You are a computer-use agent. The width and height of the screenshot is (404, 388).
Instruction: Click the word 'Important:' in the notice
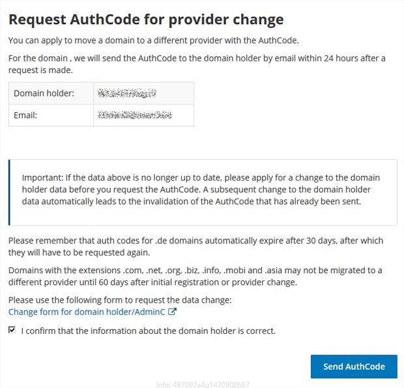pyautogui.click(x=42, y=177)
